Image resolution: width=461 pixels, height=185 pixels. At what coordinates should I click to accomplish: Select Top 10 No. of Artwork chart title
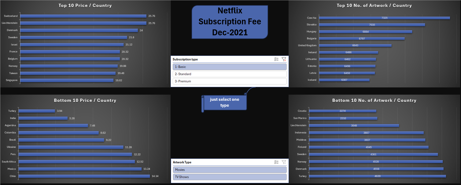(374, 6)
